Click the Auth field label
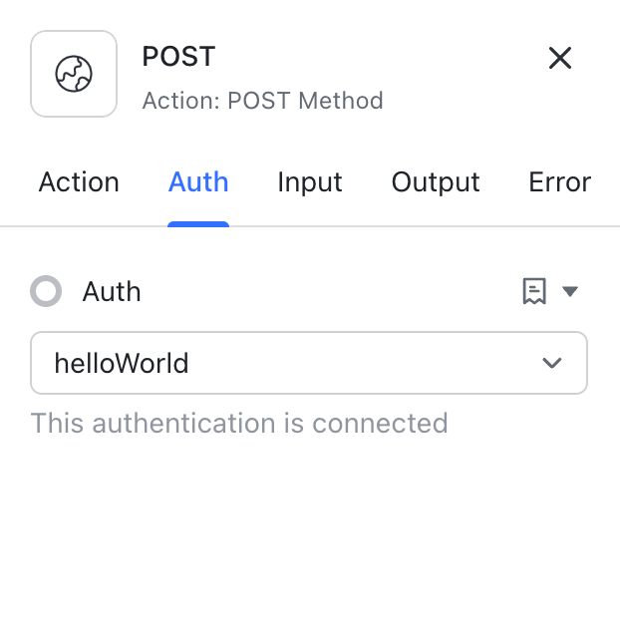Image resolution: width=620 pixels, height=638 pixels. [x=112, y=291]
